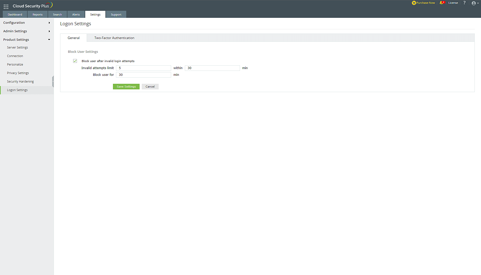Open the Dashboard tab
This screenshot has width=481, height=275.
[x=15, y=15]
